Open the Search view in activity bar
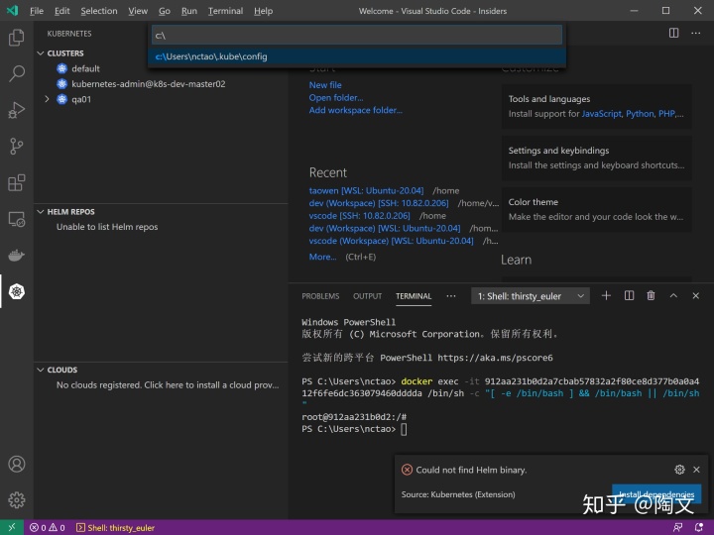The height and width of the screenshot is (535, 714). click(17, 73)
